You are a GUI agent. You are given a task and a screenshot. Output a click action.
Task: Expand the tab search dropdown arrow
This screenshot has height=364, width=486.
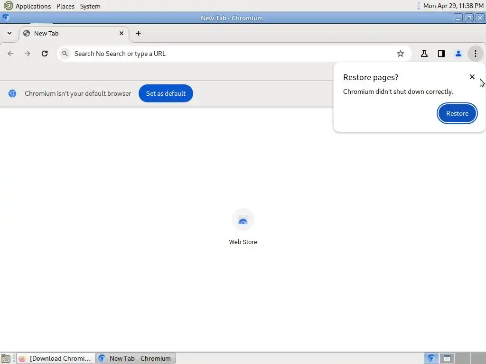coord(9,33)
